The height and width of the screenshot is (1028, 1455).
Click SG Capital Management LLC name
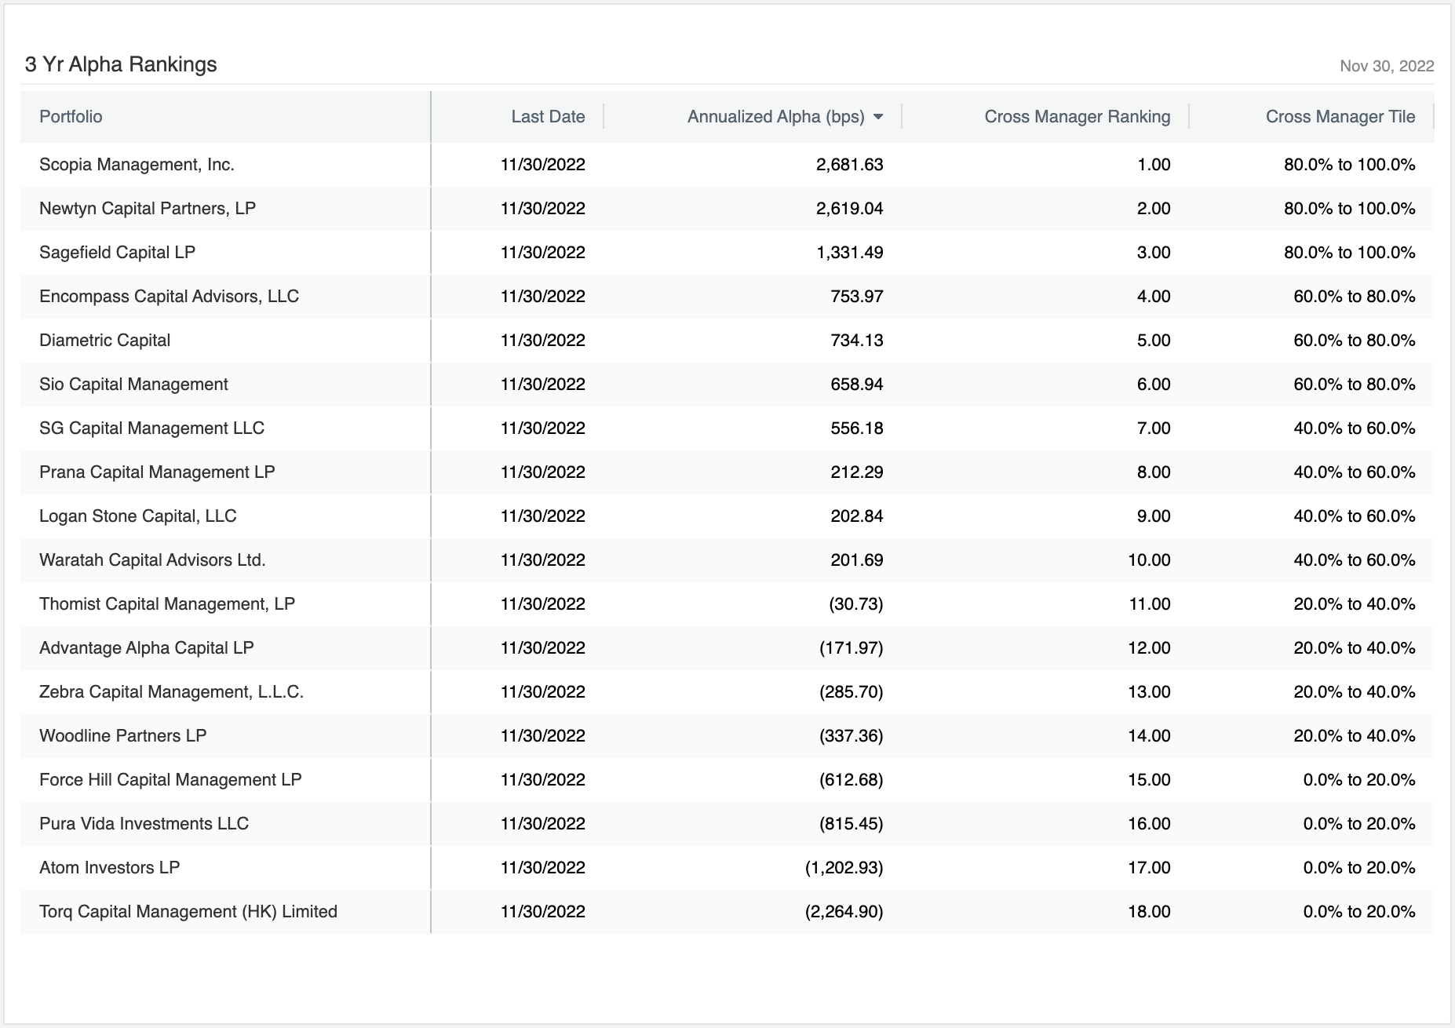[x=151, y=428]
